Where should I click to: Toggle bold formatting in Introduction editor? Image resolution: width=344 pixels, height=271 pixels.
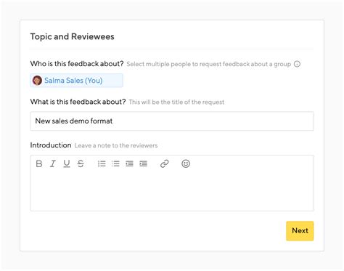39,163
